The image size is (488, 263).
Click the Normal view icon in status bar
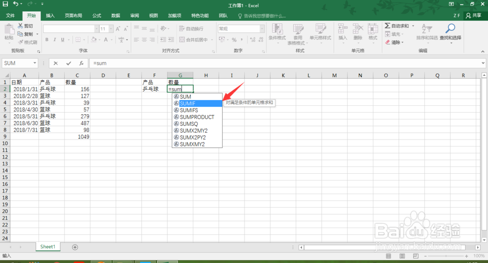tap(388, 256)
